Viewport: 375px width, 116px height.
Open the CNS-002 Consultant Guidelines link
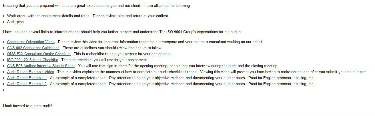(x=33, y=48)
